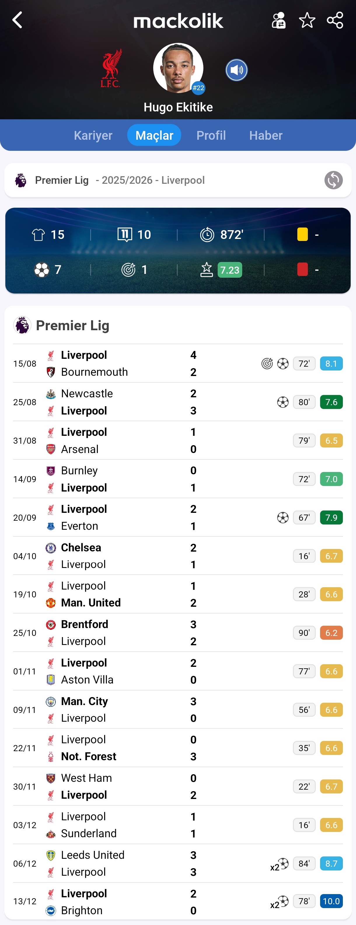The width and height of the screenshot is (356, 925).
Task: Select the Maçlar tab
Action: coord(154,135)
